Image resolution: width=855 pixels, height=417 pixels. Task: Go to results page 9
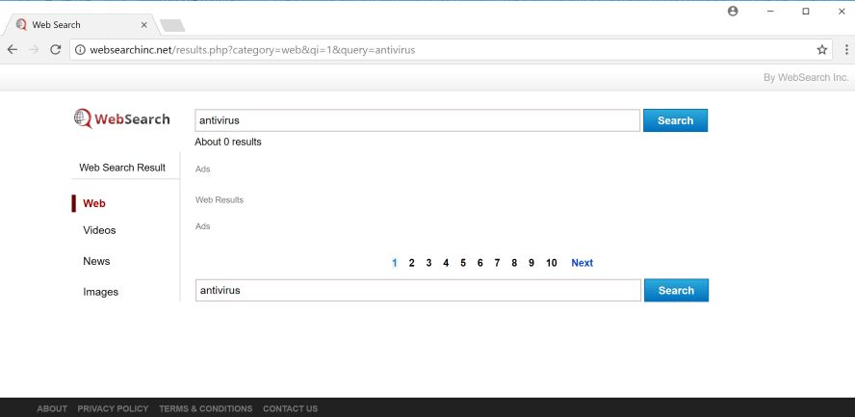click(531, 263)
